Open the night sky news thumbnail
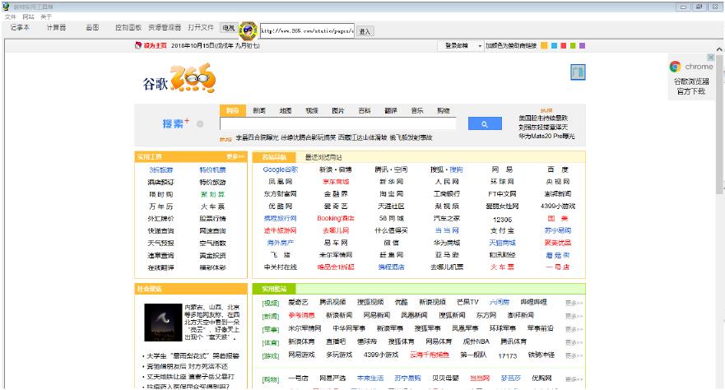This screenshot has width=725, height=390. tap(163, 322)
